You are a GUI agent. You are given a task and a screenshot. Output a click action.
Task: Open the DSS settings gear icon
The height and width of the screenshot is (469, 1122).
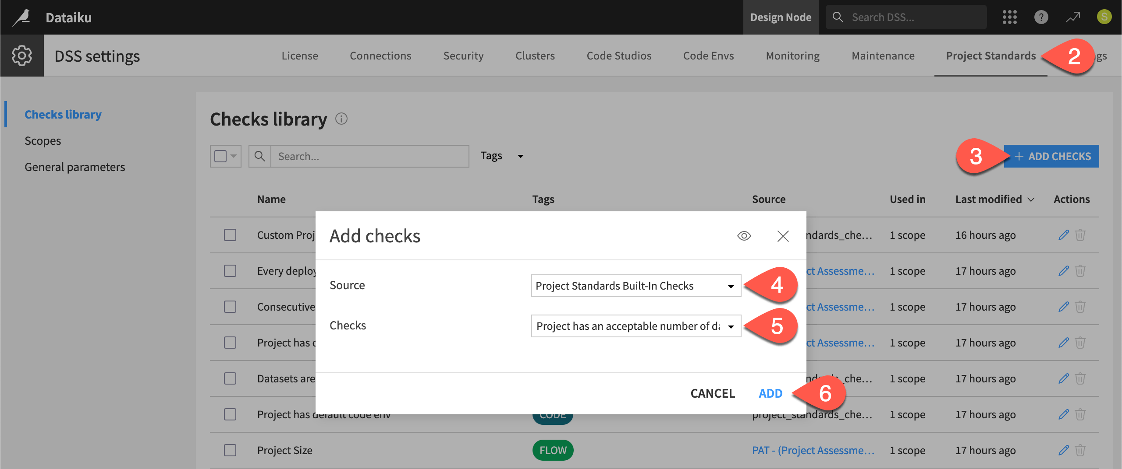(21, 55)
